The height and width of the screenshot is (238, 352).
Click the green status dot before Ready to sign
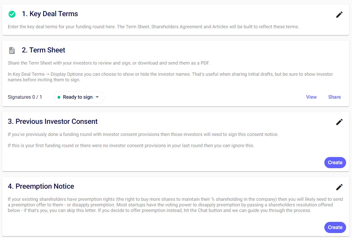click(x=59, y=97)
